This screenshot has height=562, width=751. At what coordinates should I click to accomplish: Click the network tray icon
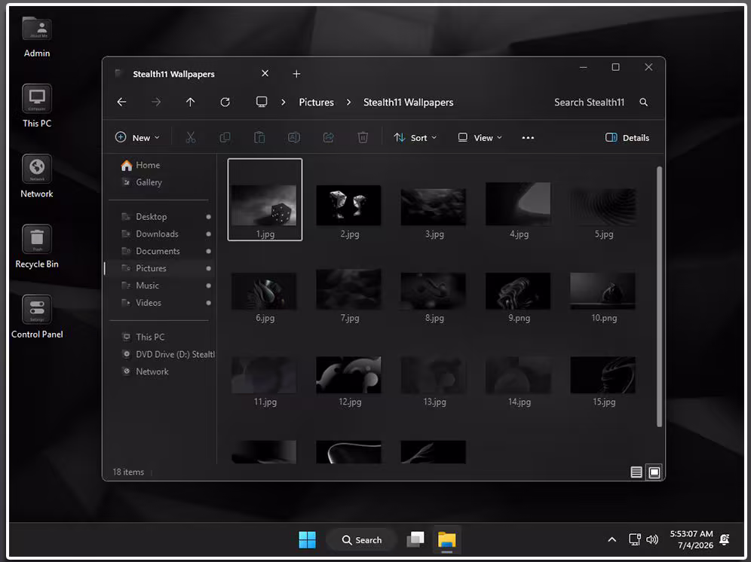coord(635,540)
